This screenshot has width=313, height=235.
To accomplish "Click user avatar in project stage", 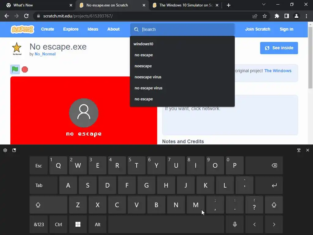I will click(84, 113).
